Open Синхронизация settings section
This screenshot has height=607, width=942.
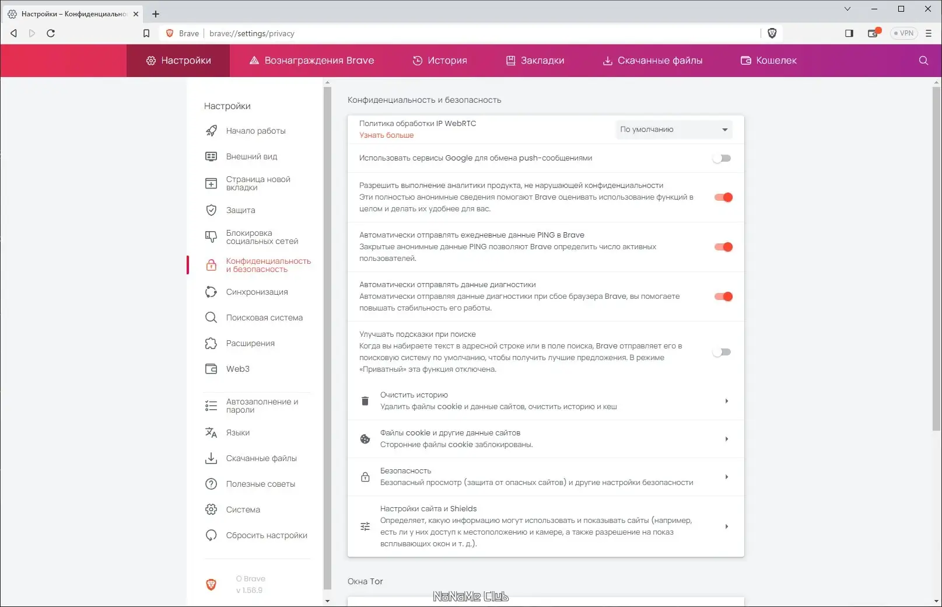coord(257,292)
